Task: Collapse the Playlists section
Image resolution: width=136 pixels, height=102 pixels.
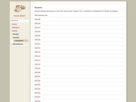Action: 20,38
